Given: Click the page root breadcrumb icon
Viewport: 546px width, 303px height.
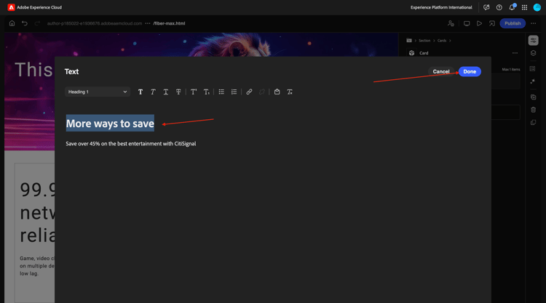Looking at the screenshot, I should [409, 40].
